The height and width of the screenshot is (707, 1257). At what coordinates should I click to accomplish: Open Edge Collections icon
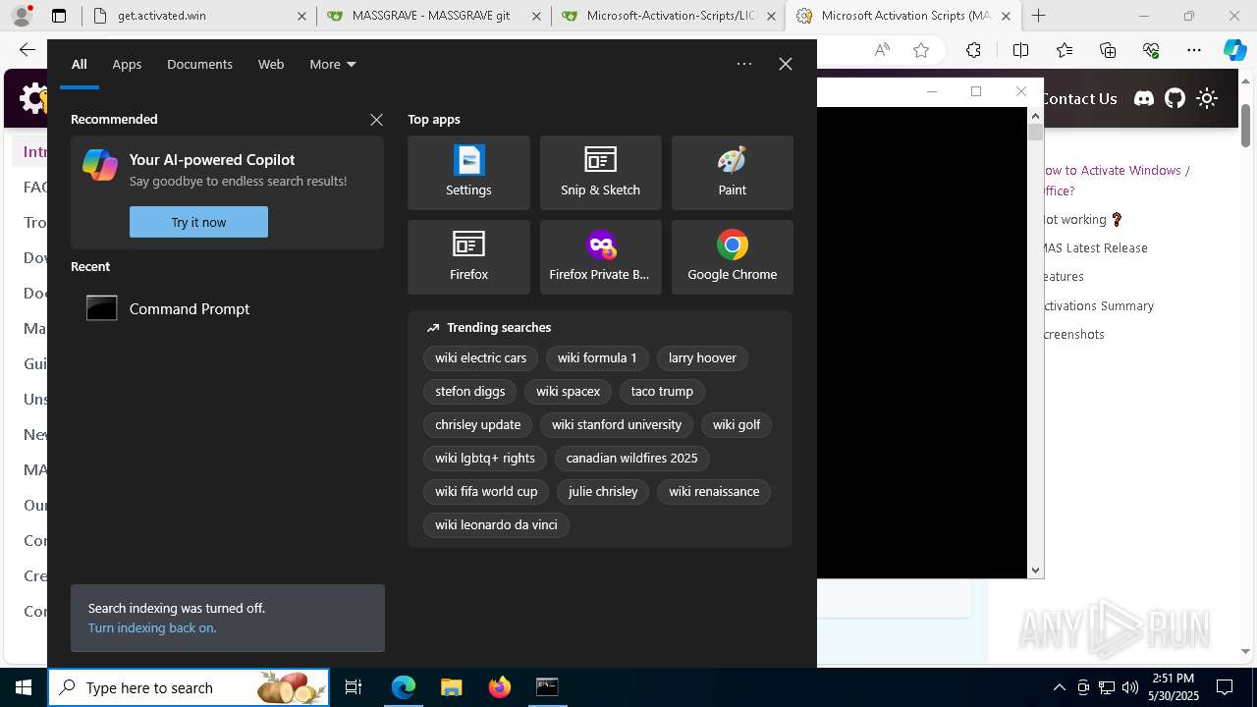(1108, 50)
